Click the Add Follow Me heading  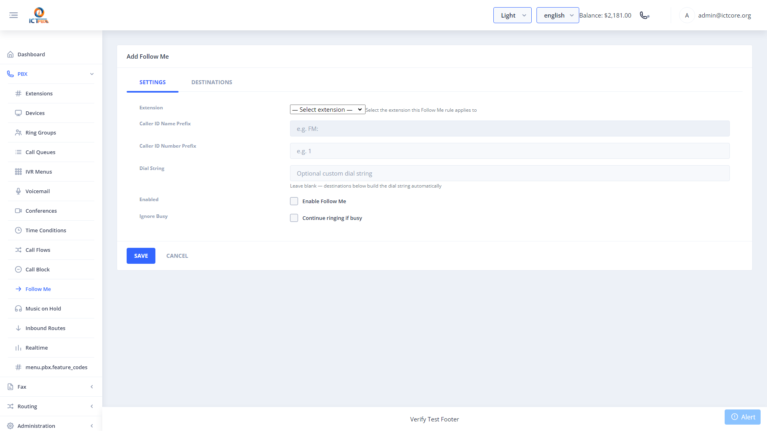148,56
